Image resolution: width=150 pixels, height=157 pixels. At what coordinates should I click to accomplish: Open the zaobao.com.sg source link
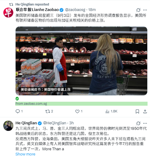[x=31, y=104]
